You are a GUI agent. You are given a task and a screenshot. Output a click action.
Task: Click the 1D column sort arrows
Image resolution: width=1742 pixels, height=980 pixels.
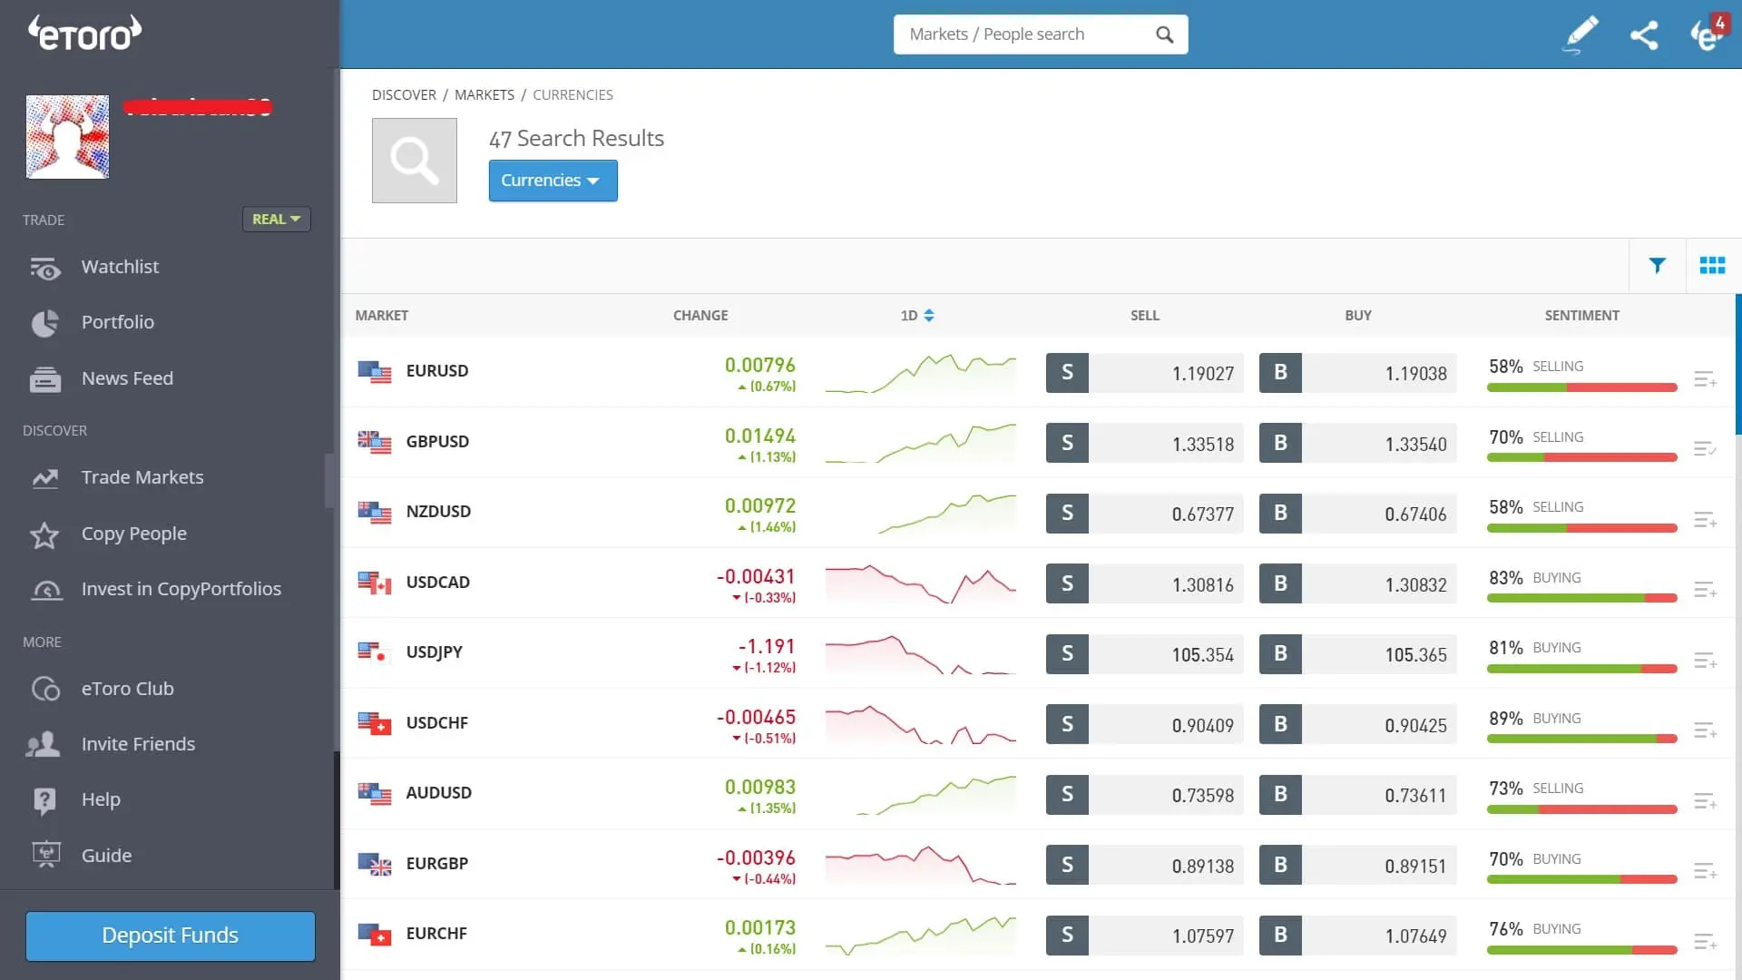point(929,315)
